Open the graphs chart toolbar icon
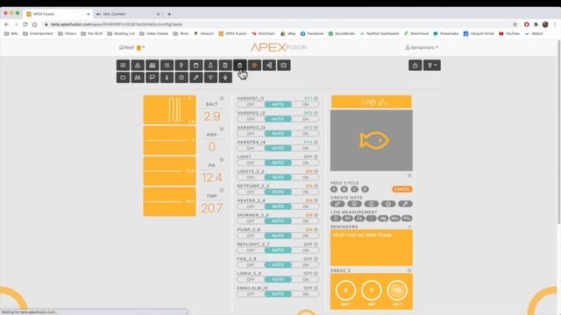Image resolution: width=561 pixels, height=315 pixels. tap(152, 66)
